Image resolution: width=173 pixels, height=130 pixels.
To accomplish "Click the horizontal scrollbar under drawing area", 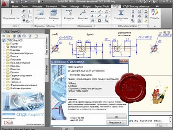I will [x=162, y=125].
